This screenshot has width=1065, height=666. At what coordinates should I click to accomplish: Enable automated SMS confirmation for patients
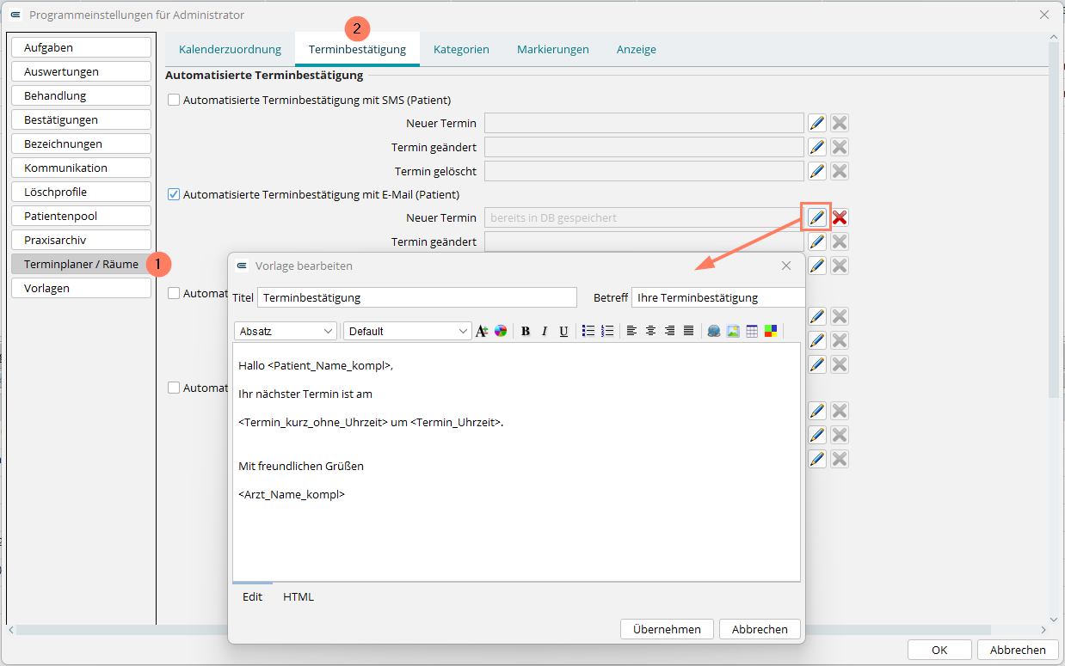coord(174,100)
